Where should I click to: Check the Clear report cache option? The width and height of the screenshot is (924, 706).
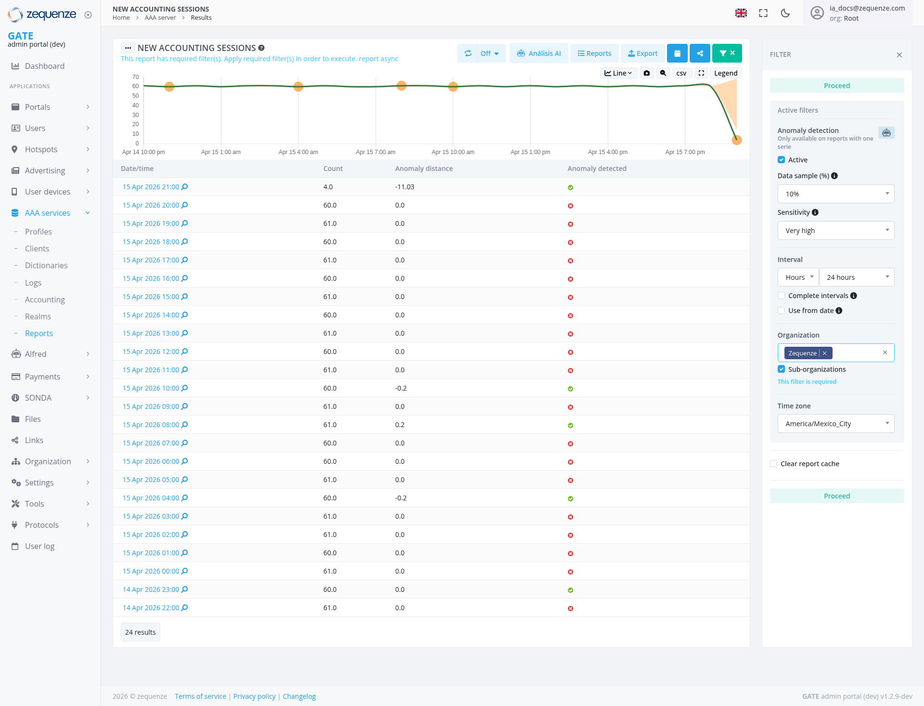(773, 463)
